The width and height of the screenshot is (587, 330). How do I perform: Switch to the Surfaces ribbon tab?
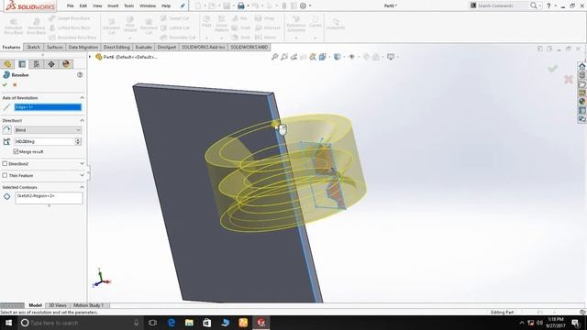coord(55,47)
